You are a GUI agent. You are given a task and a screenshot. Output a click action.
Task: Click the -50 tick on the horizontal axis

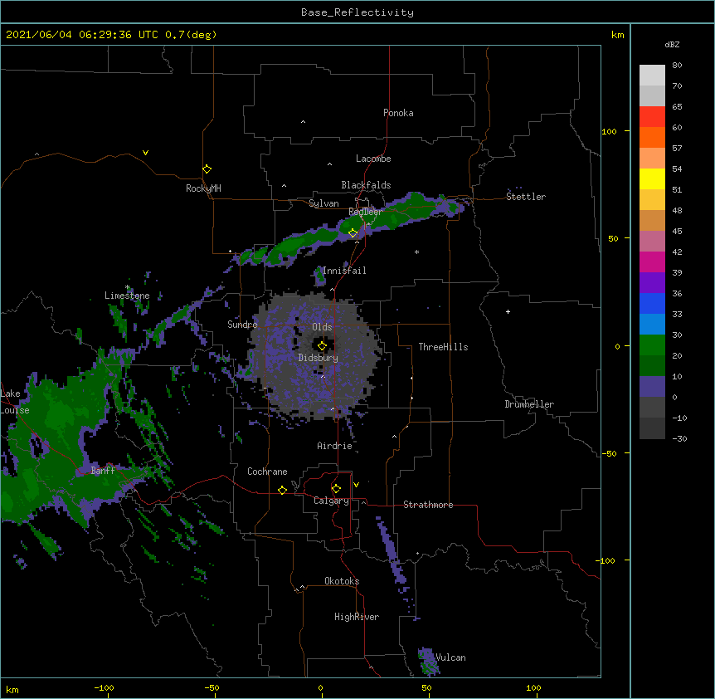[212, 687]
